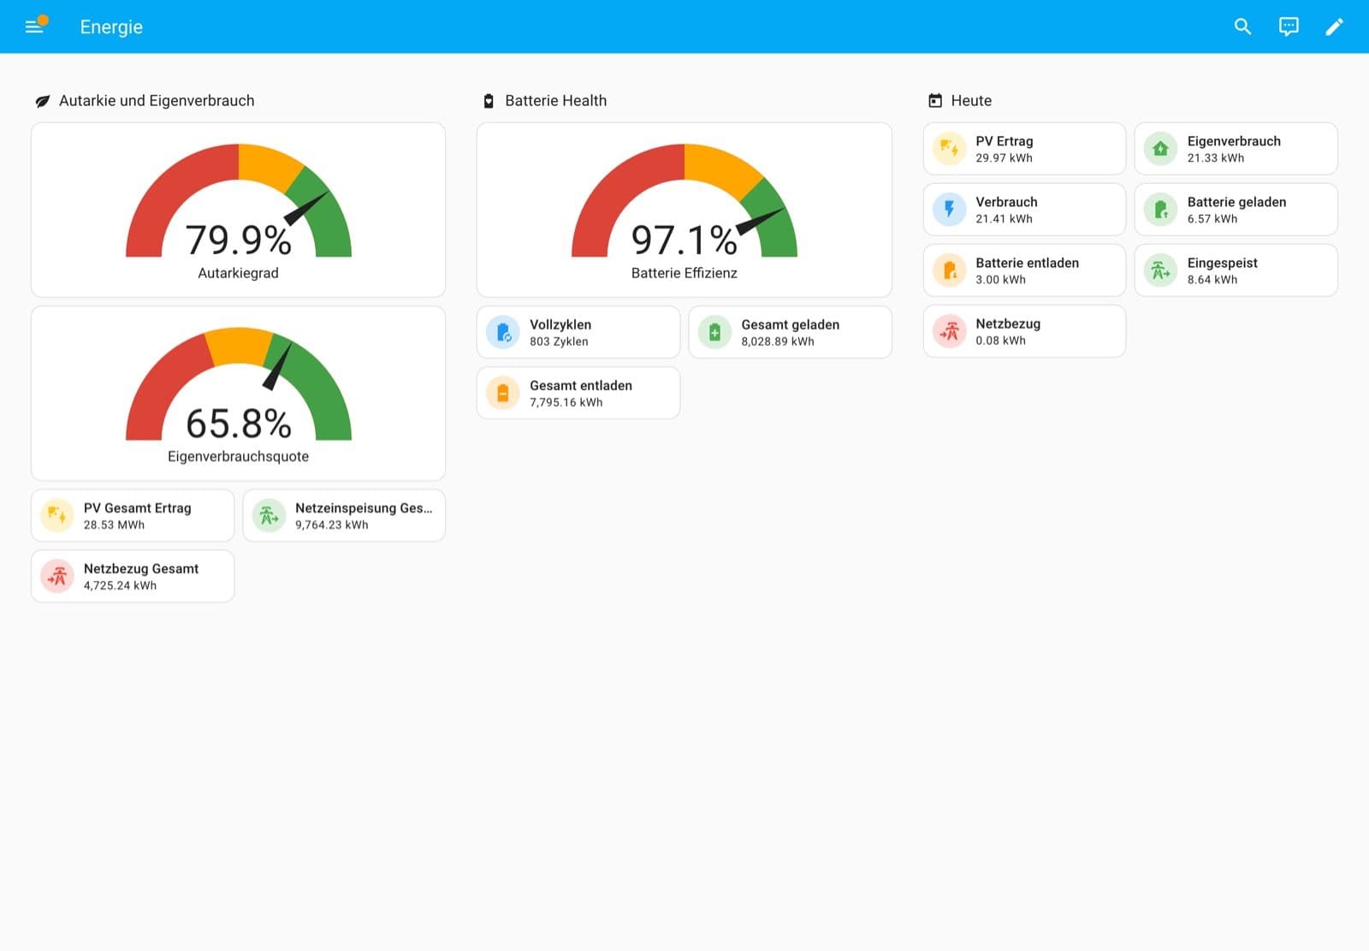Open the Autarkiegrad gauge card
The width and height of the screenshot is (1369, 951).
(238, 210)
